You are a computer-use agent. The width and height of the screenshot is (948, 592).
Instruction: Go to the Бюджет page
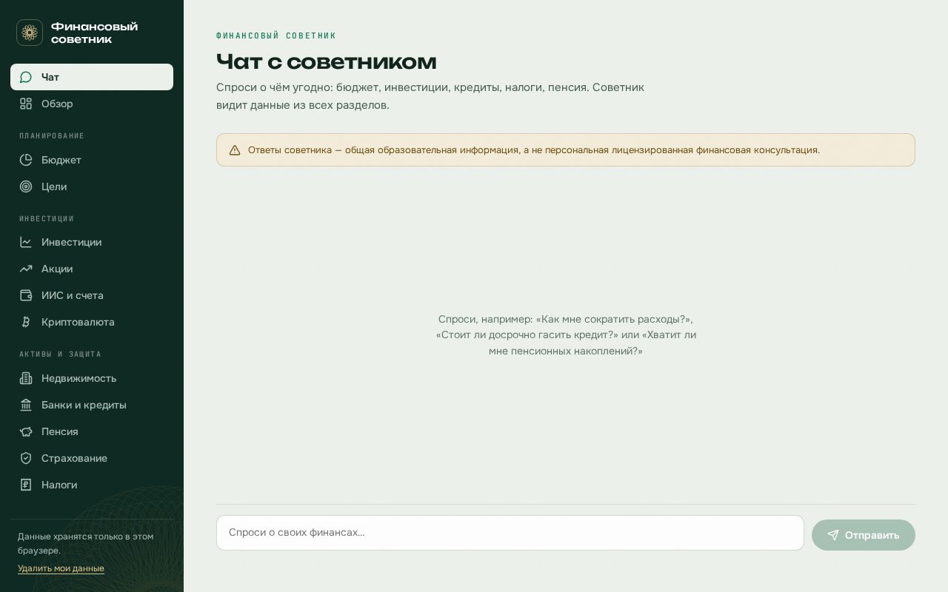click(x=92, y=160)
